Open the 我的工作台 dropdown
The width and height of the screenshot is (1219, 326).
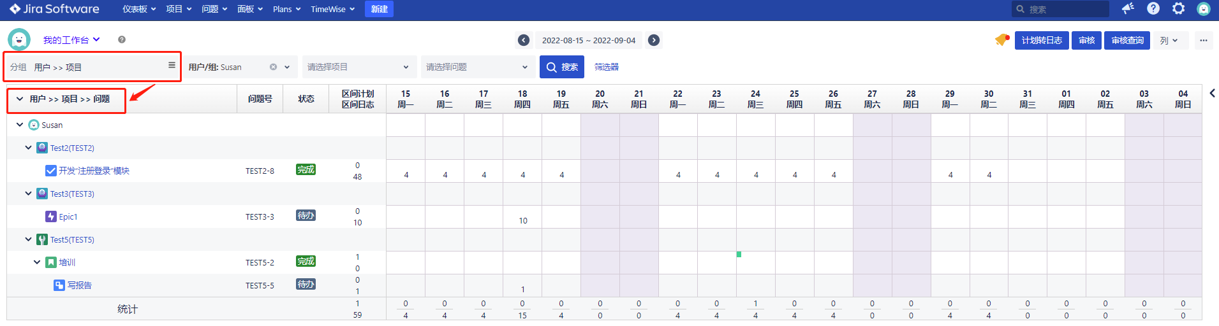71,40
